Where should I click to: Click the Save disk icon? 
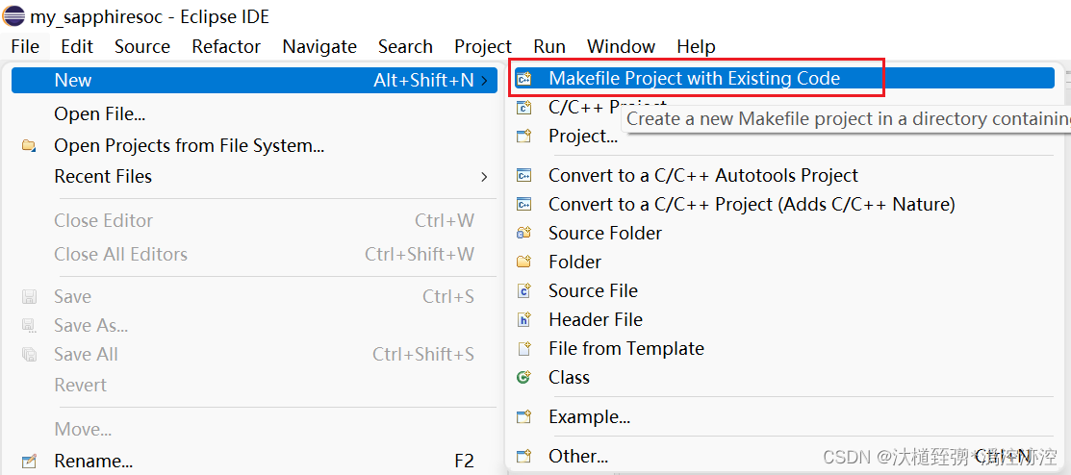pos(29,296)
